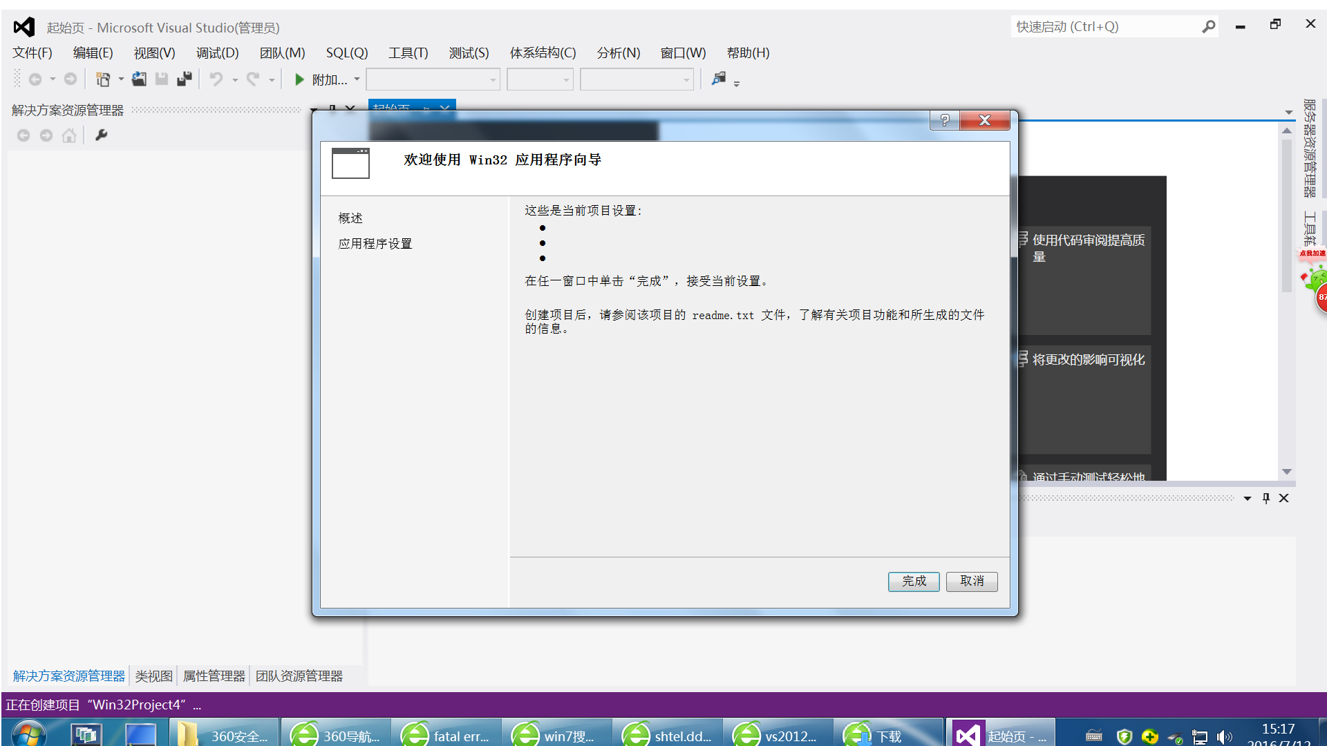Click the 取消 button in the wizard
1327x746 pixels.
coord(972,582)
